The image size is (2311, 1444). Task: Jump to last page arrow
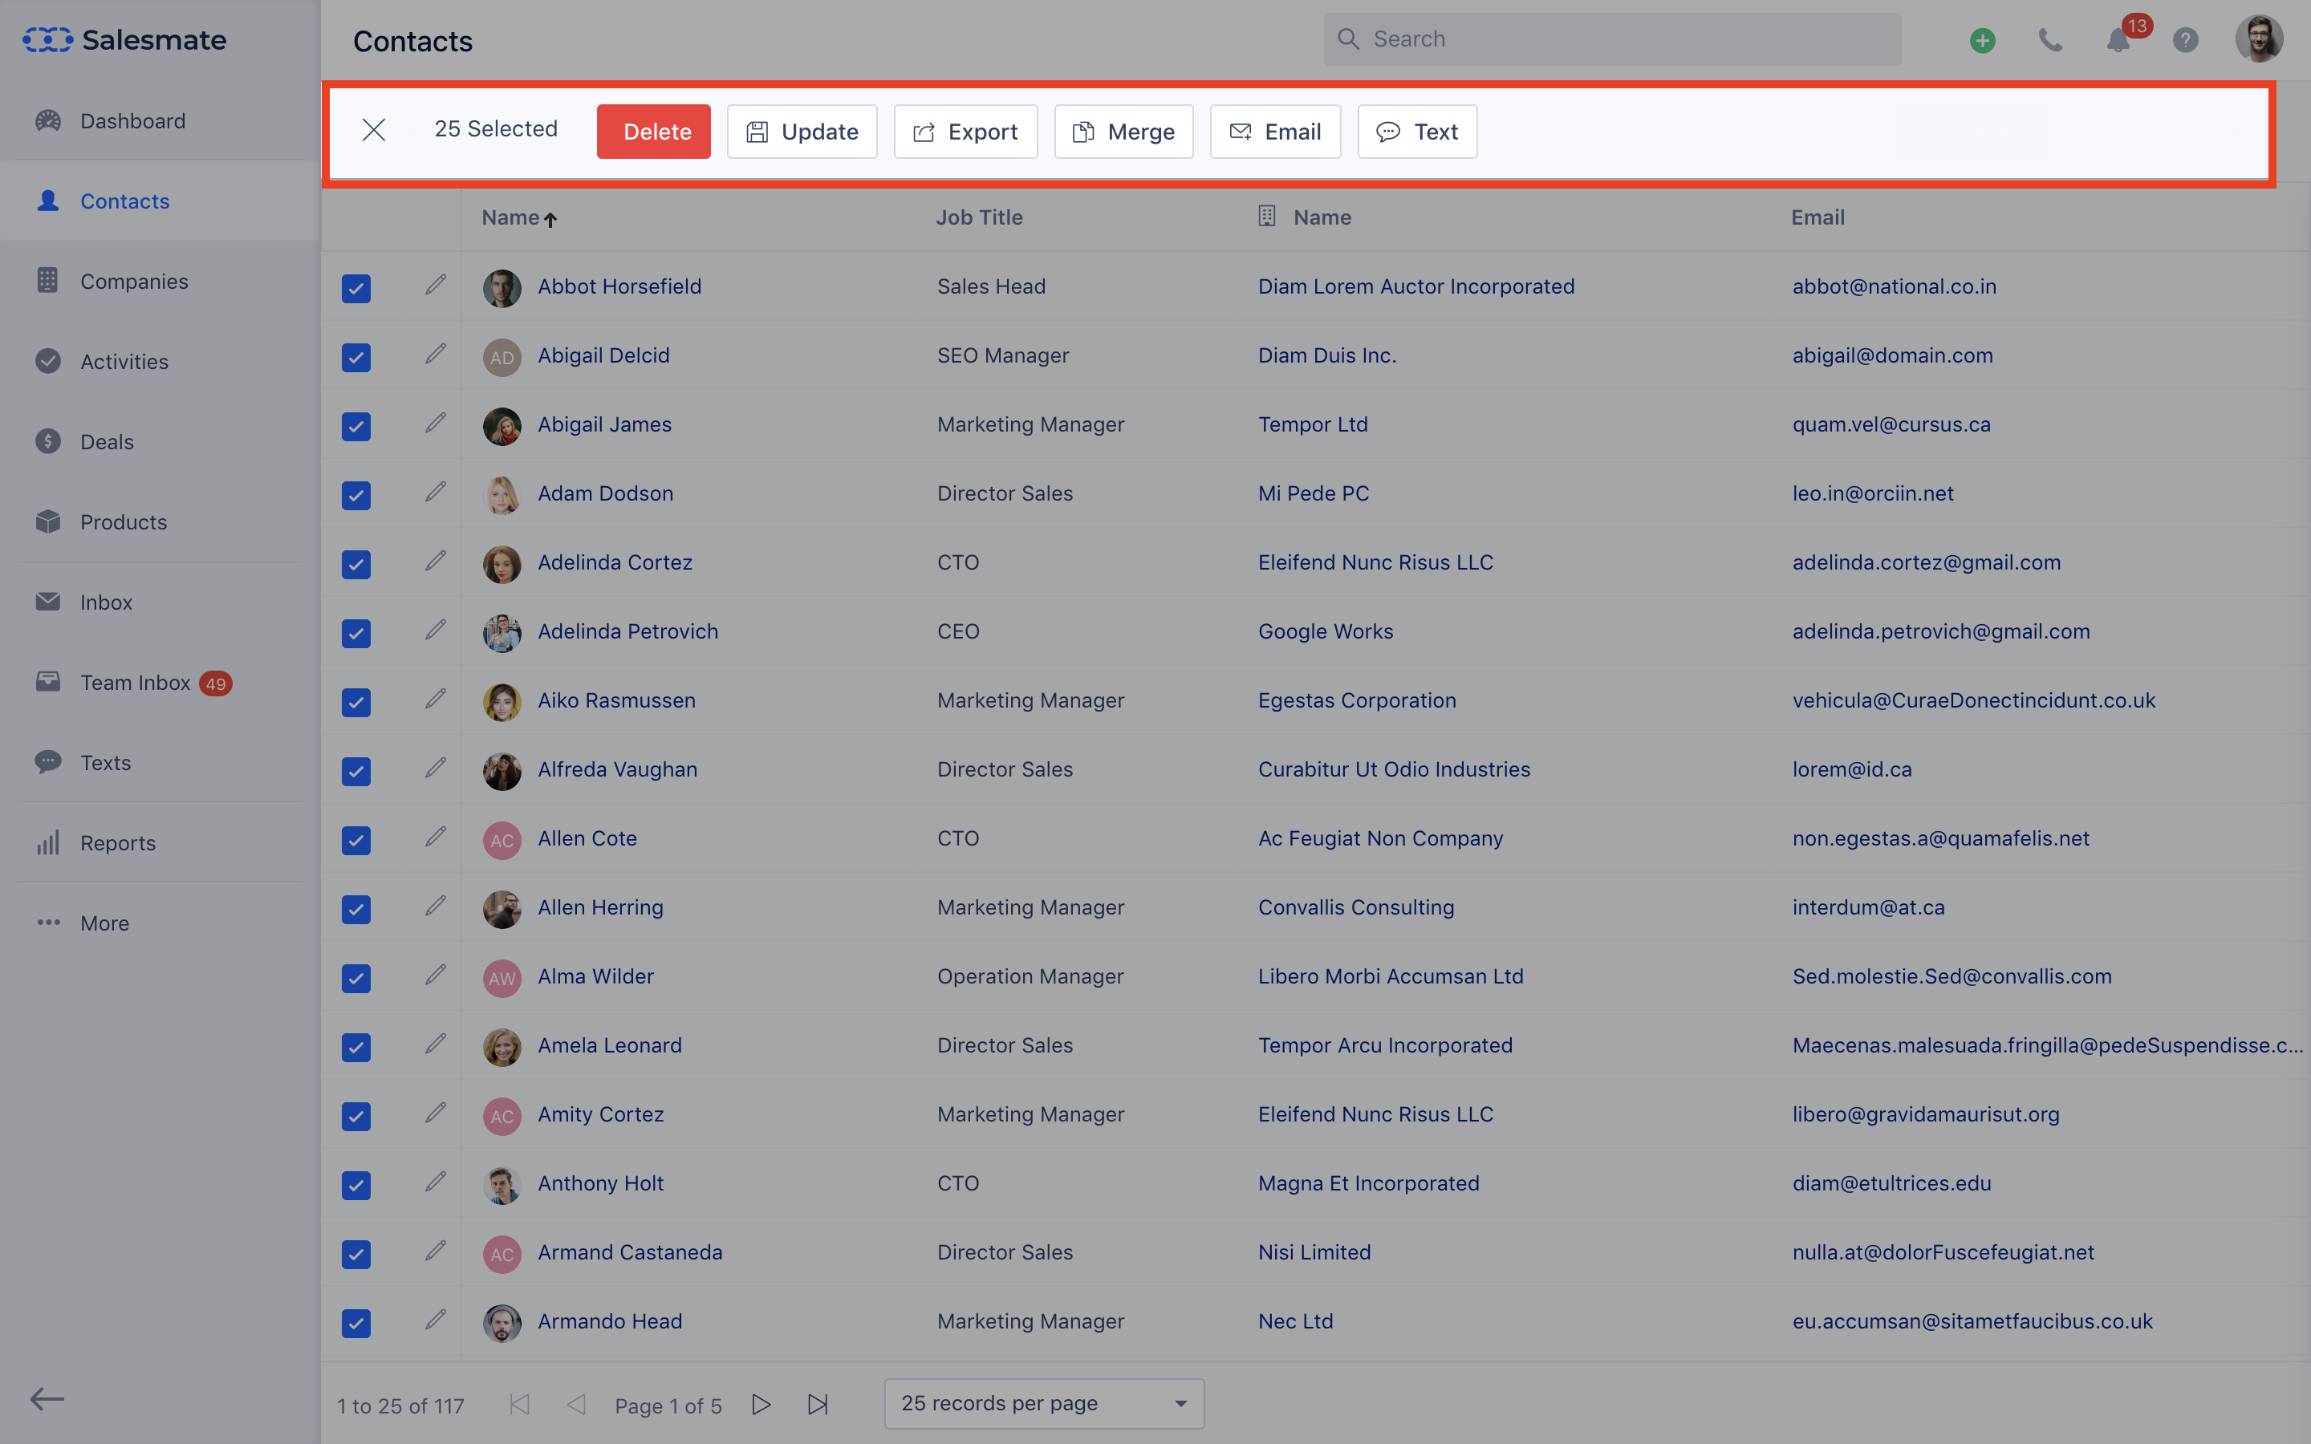pos(818,1405)
